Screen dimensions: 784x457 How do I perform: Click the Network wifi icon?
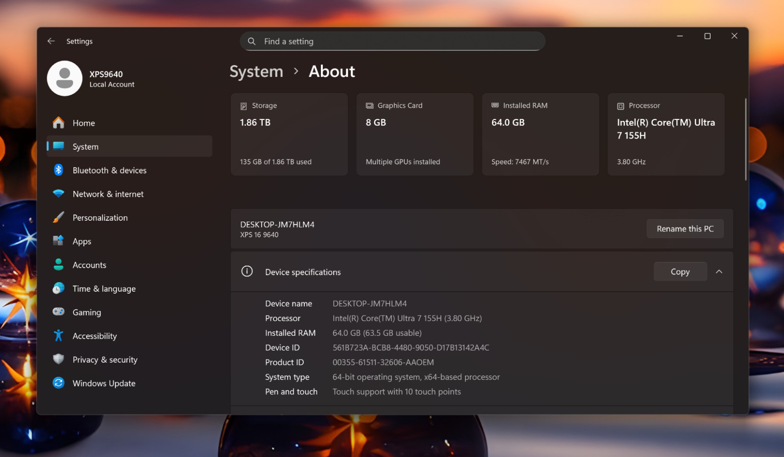tap(59, 194)
